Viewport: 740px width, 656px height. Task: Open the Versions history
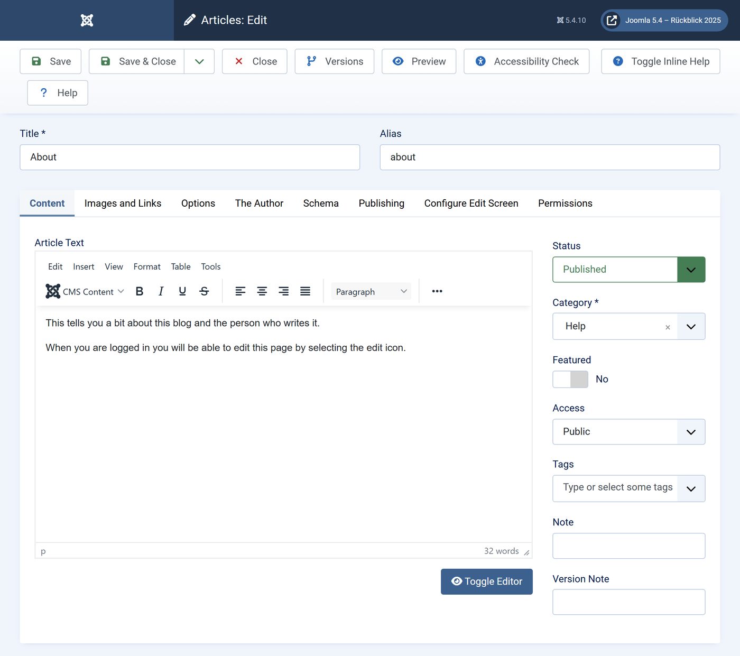click(x=335, y=61)
